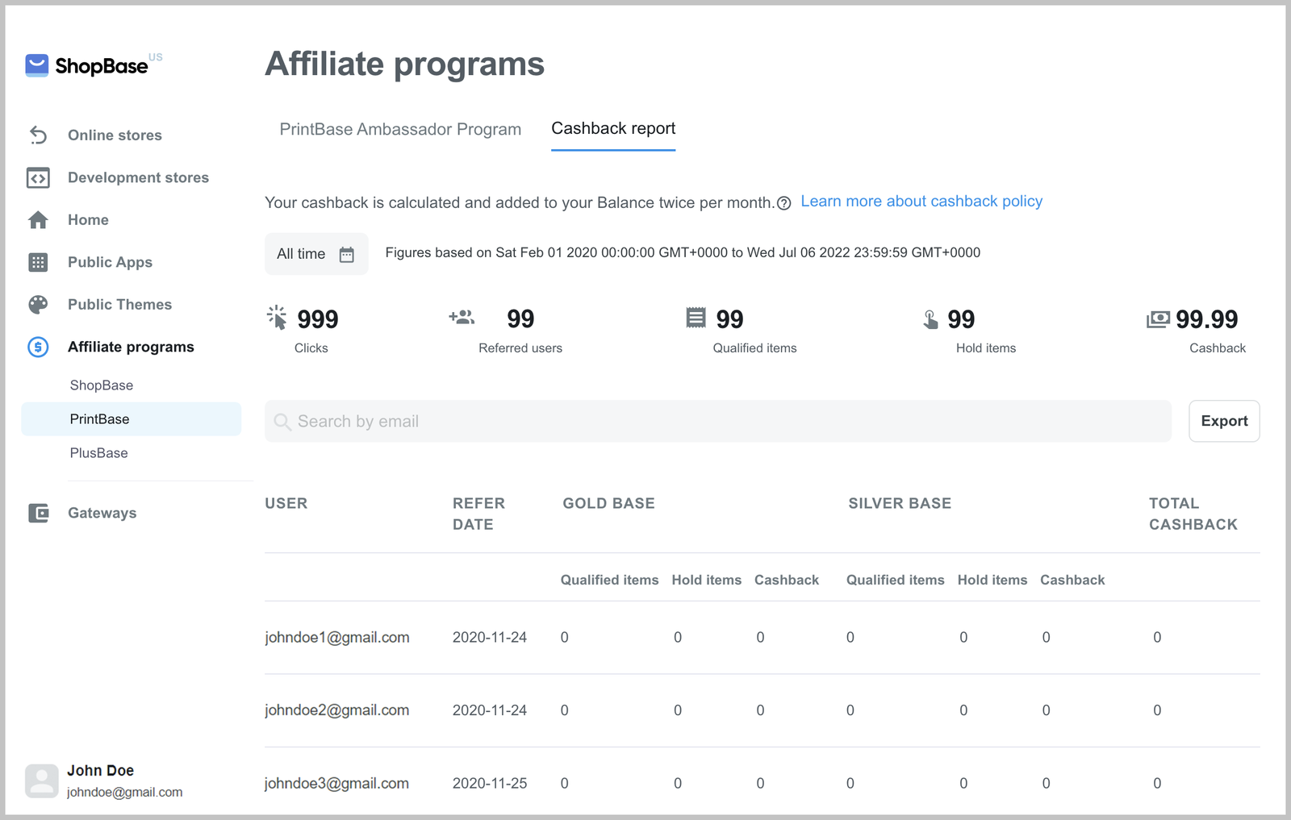Click John Doe profile avatar

tap(41, 780)
